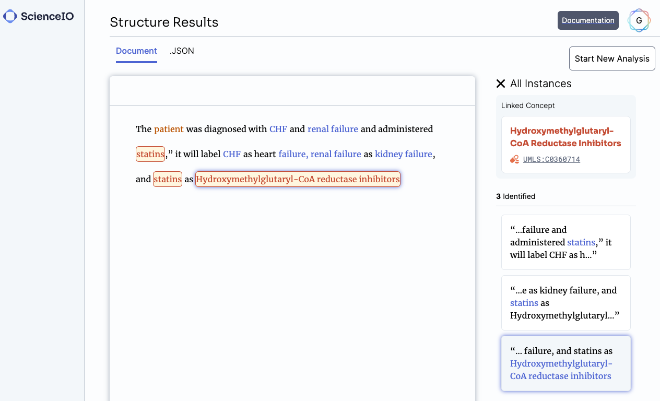Click the 'renal failure' highlighted term
This screenshot has width=660, height=401.
pos(333,129)
